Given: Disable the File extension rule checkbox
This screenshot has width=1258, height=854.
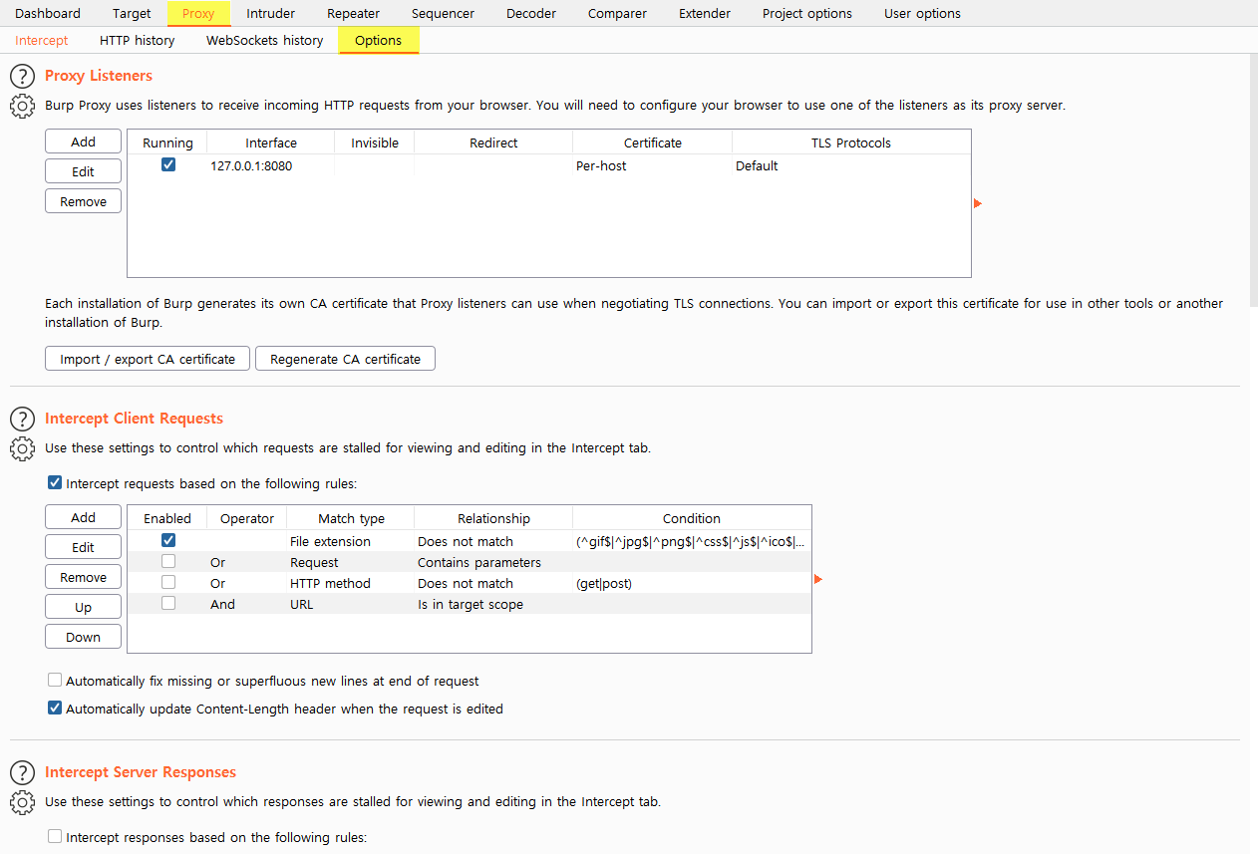Looking at the screenshot, I should [168, 540].
